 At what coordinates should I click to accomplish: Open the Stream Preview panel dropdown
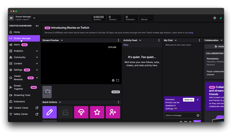[62, 40]
